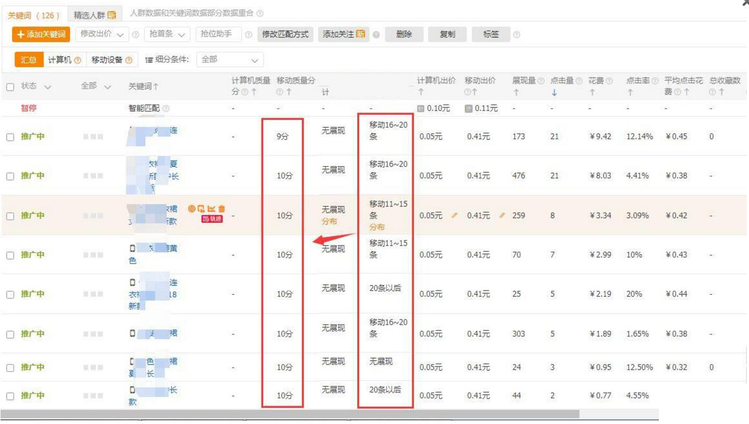Open the 细分条件 全部 dropdown
Screen dimensions: 749x424
pyautogui.click(x=229, y=59)
